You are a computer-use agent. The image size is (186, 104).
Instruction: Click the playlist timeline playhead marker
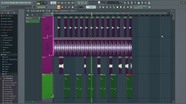92,15
